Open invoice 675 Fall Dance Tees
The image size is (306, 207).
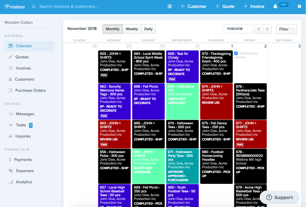[x=216, y=134]
